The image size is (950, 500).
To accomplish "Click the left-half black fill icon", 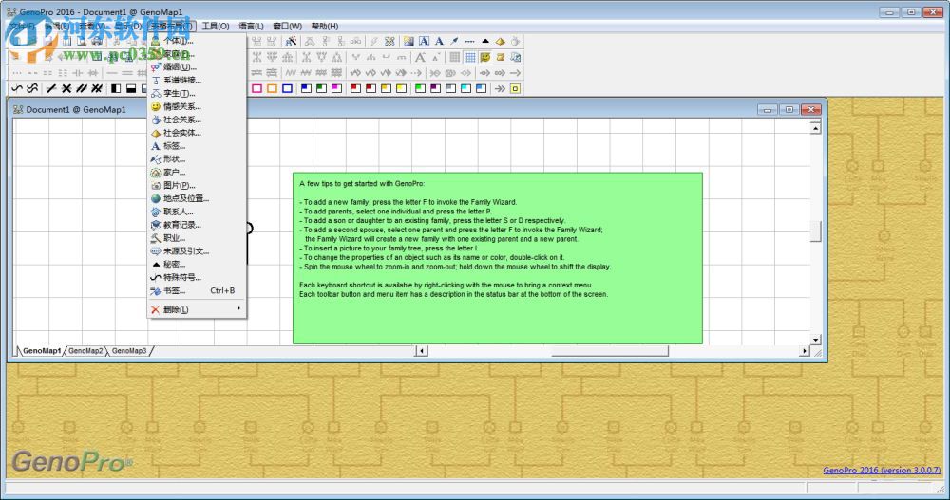I will tap(116, 88).
